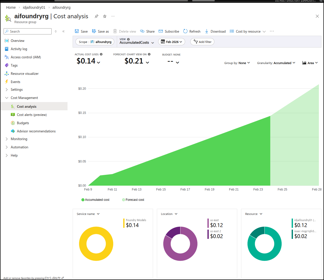This screenshot has width=324, height=280.
Task: Click the info icon beside Actual Cost
Action: (101, 54)
